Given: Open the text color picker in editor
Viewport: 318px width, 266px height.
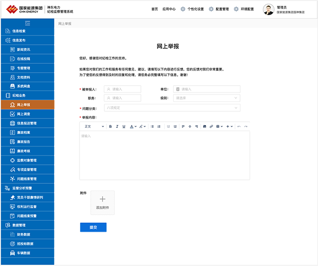Looking at the screenshot, I should click(133, 127).
